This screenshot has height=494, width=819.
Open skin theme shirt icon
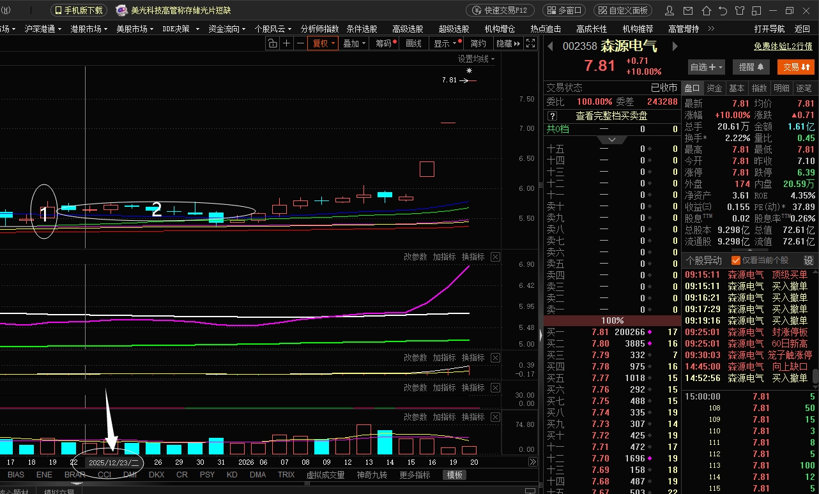tap(740, 10)
